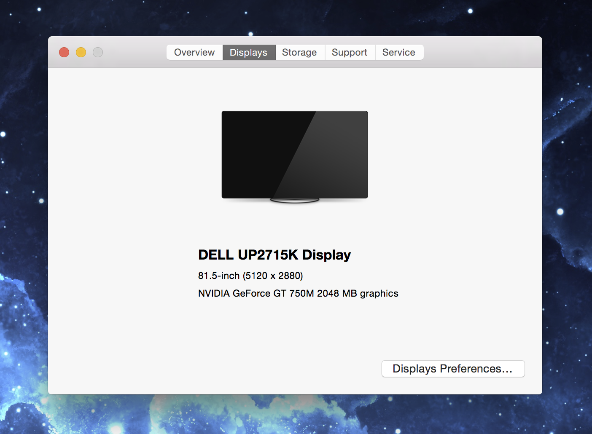Close the window with red button
Image resolution: width=592 pixels, height=434 pixels.
click(64, 52)
